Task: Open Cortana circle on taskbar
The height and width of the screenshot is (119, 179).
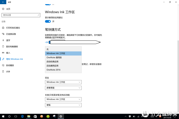Action: click(x=9, y=116)
